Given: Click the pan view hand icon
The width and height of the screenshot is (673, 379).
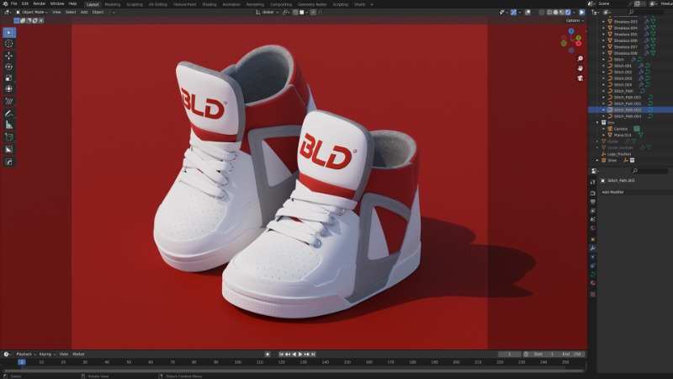Looking at the screenshot, I should (x=580, y=68).
